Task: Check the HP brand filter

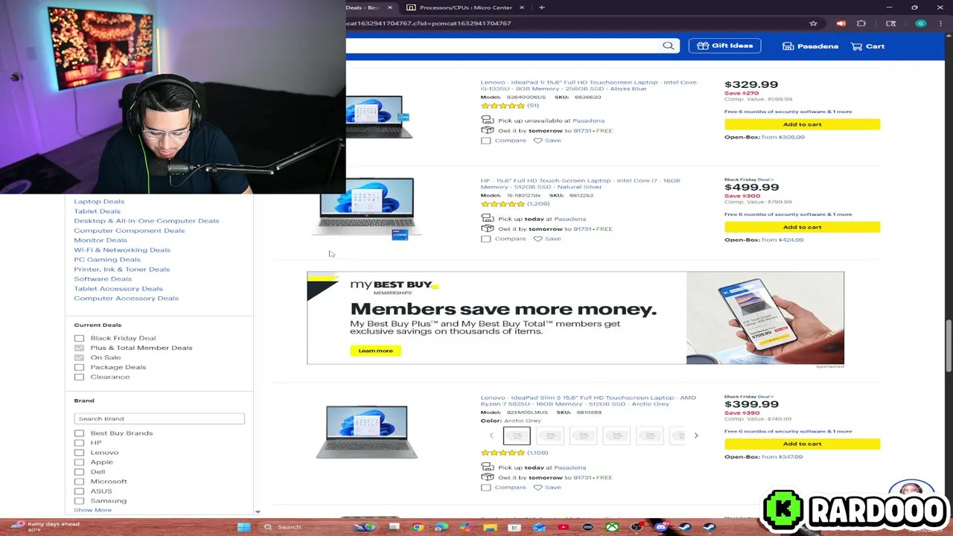Action: [79, 443]
